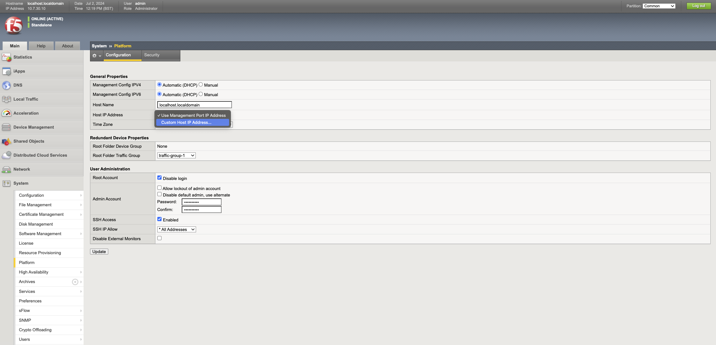This screenshot has width=716, height=345.
Task: Open the Partition Common dropdown
Action: click(659, 6)
